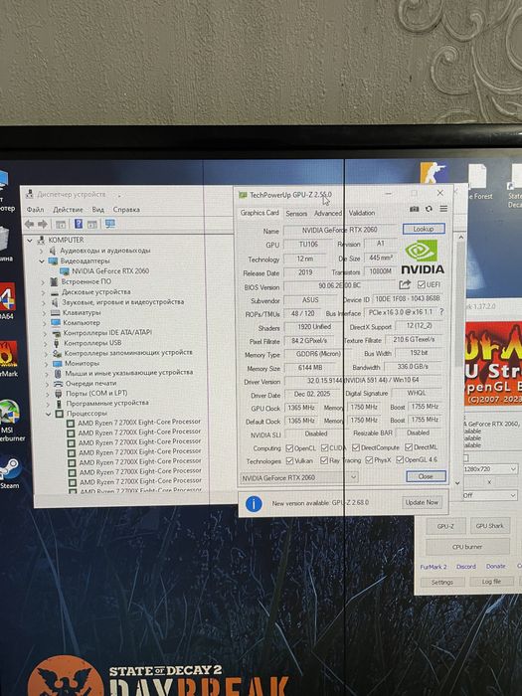The width and height of the screenshot is (522, 696).
Task: Toggle the Ray Tracing checkbox
Action: point(324,460)
